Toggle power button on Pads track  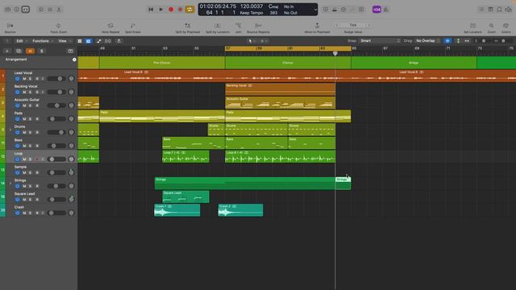(x=18, y=119)
